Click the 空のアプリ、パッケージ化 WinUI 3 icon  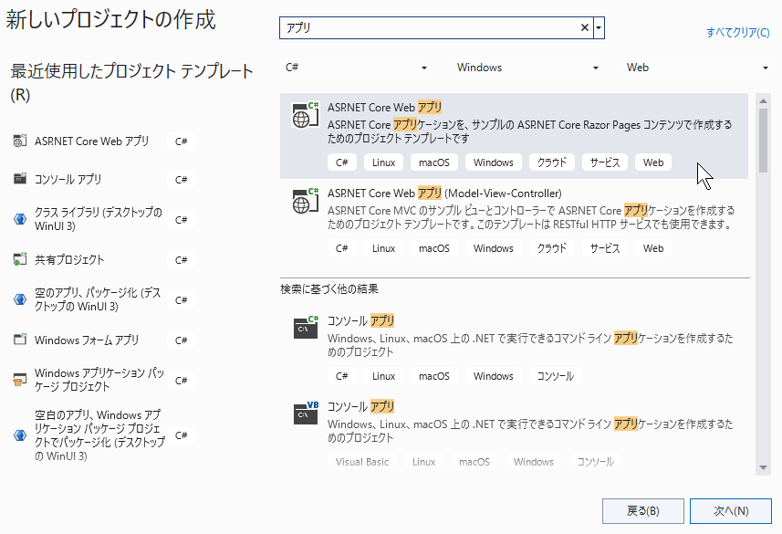(x=19, y=298)
